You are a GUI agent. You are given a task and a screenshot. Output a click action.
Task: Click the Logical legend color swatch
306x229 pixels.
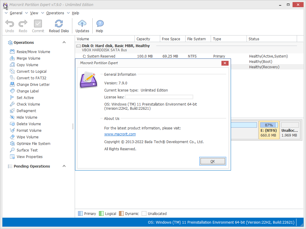tap(101, 213)
